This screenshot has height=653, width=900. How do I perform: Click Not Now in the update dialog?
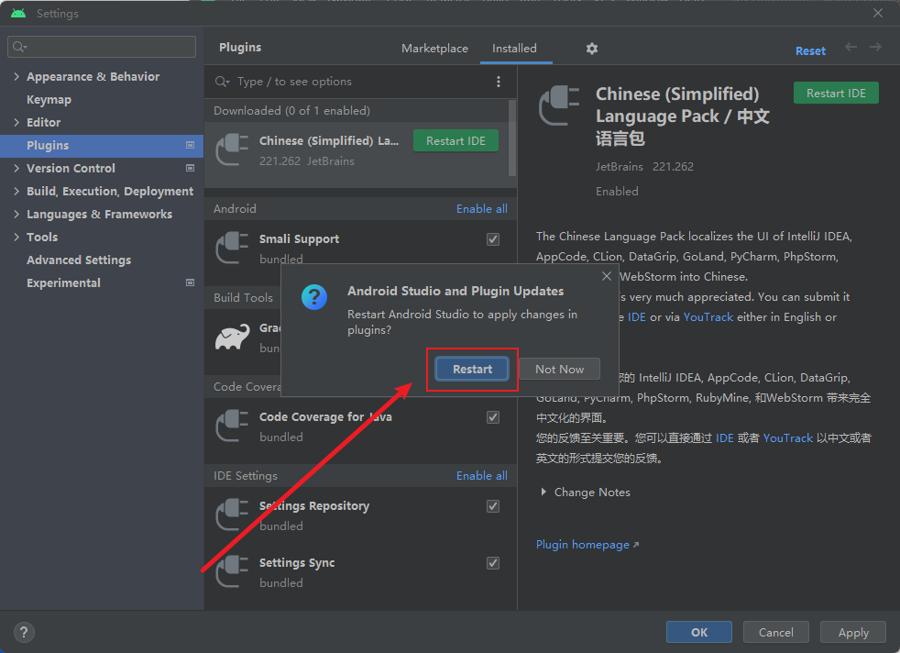(560, 370)
